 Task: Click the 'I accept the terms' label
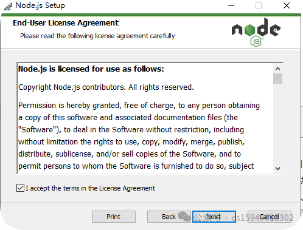click(90, 188)
